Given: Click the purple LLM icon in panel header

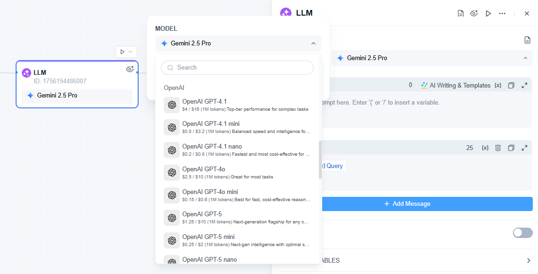Looking at the screenshot, I should pos(286,12).
